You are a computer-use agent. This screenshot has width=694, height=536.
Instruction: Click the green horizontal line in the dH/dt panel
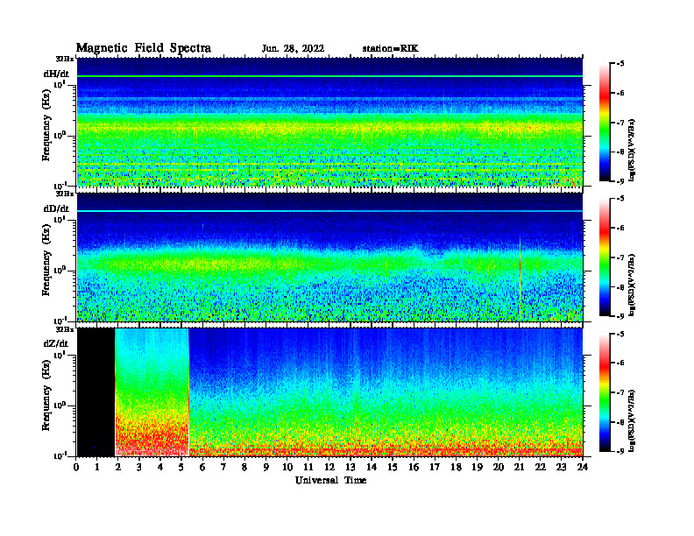point(329,76)
